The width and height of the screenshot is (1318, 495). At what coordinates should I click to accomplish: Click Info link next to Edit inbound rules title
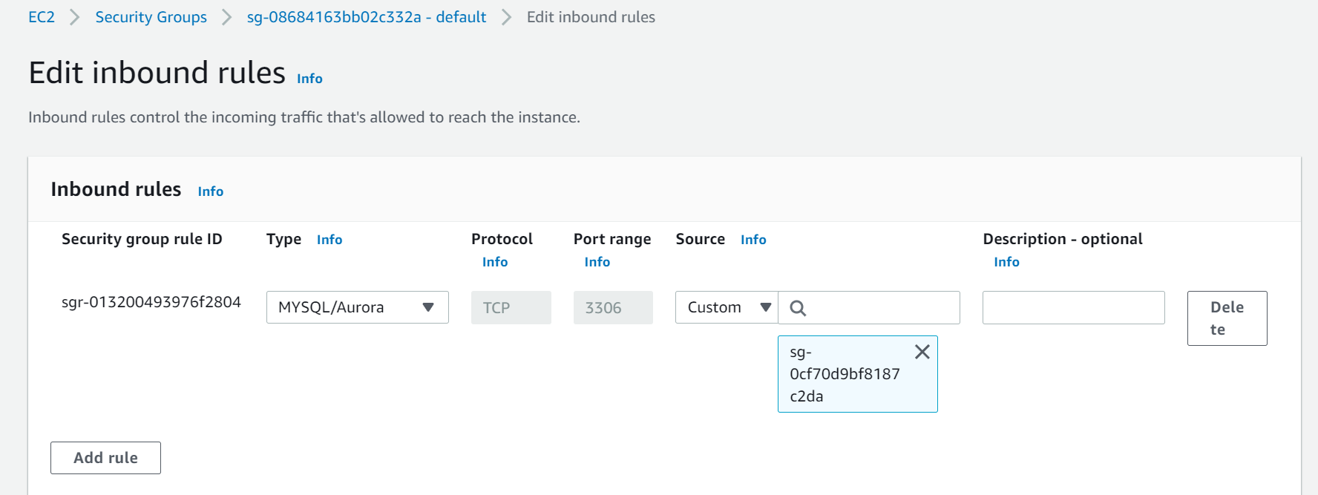pos(309,79)
